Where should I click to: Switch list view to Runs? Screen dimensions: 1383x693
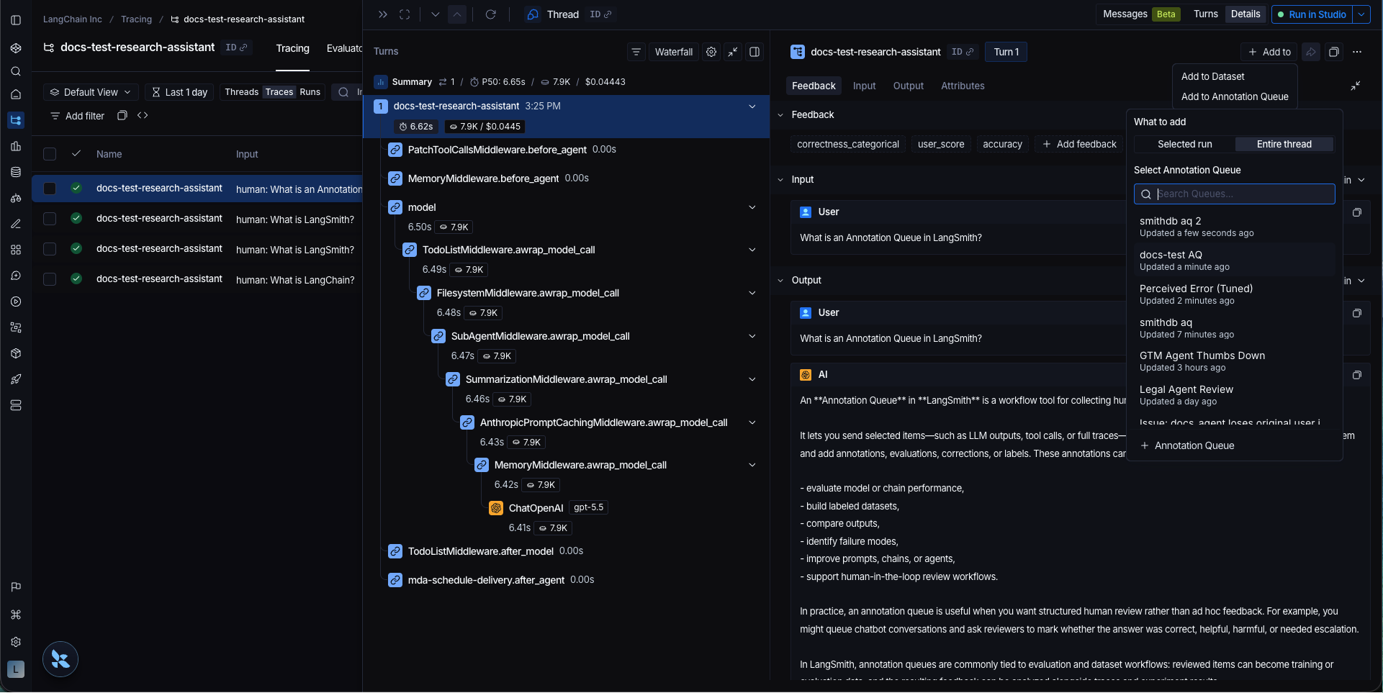[x=310, y=92]
